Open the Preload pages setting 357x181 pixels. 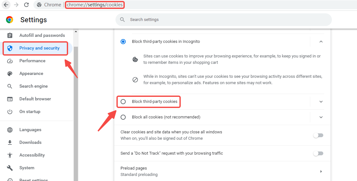click(x=221, y=171)
